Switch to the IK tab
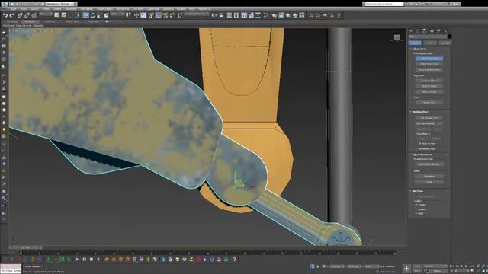 point(430,43)
